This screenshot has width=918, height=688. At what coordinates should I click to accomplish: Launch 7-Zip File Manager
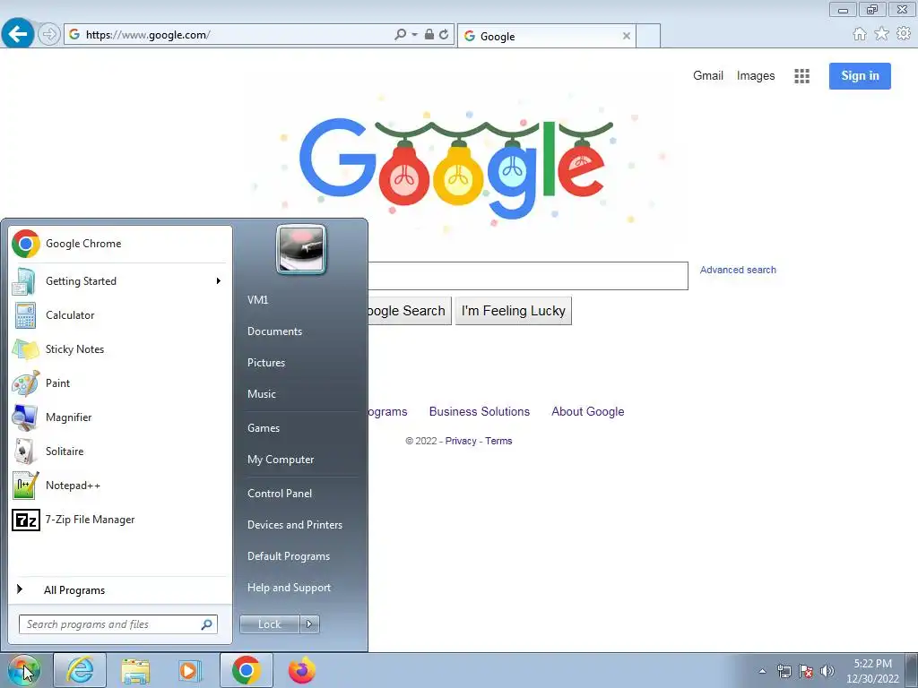pos(120,520)
